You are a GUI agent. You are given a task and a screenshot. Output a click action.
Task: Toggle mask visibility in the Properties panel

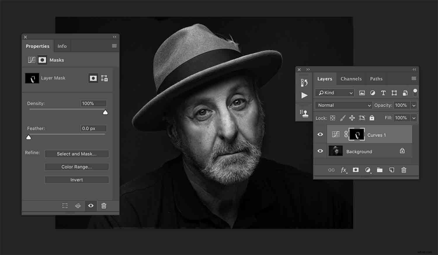[x=91, y=206]
